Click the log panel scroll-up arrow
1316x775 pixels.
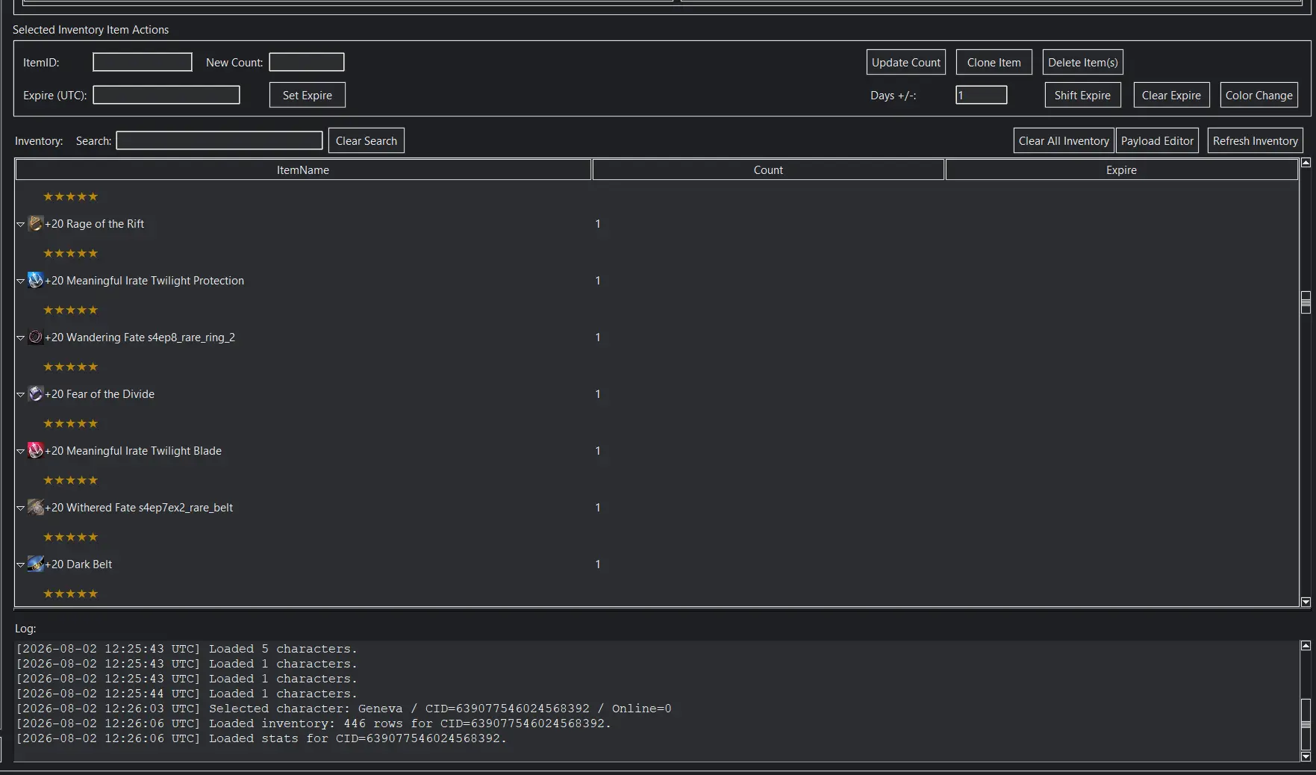pyautogui.click(x=1306, y=645)
